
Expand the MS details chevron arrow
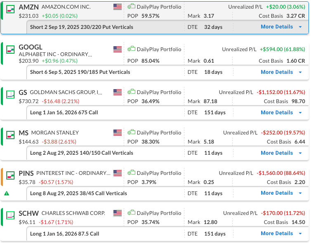pos(300,153)
